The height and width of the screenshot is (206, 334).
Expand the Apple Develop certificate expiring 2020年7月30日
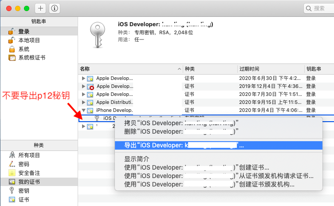[83, 94]
